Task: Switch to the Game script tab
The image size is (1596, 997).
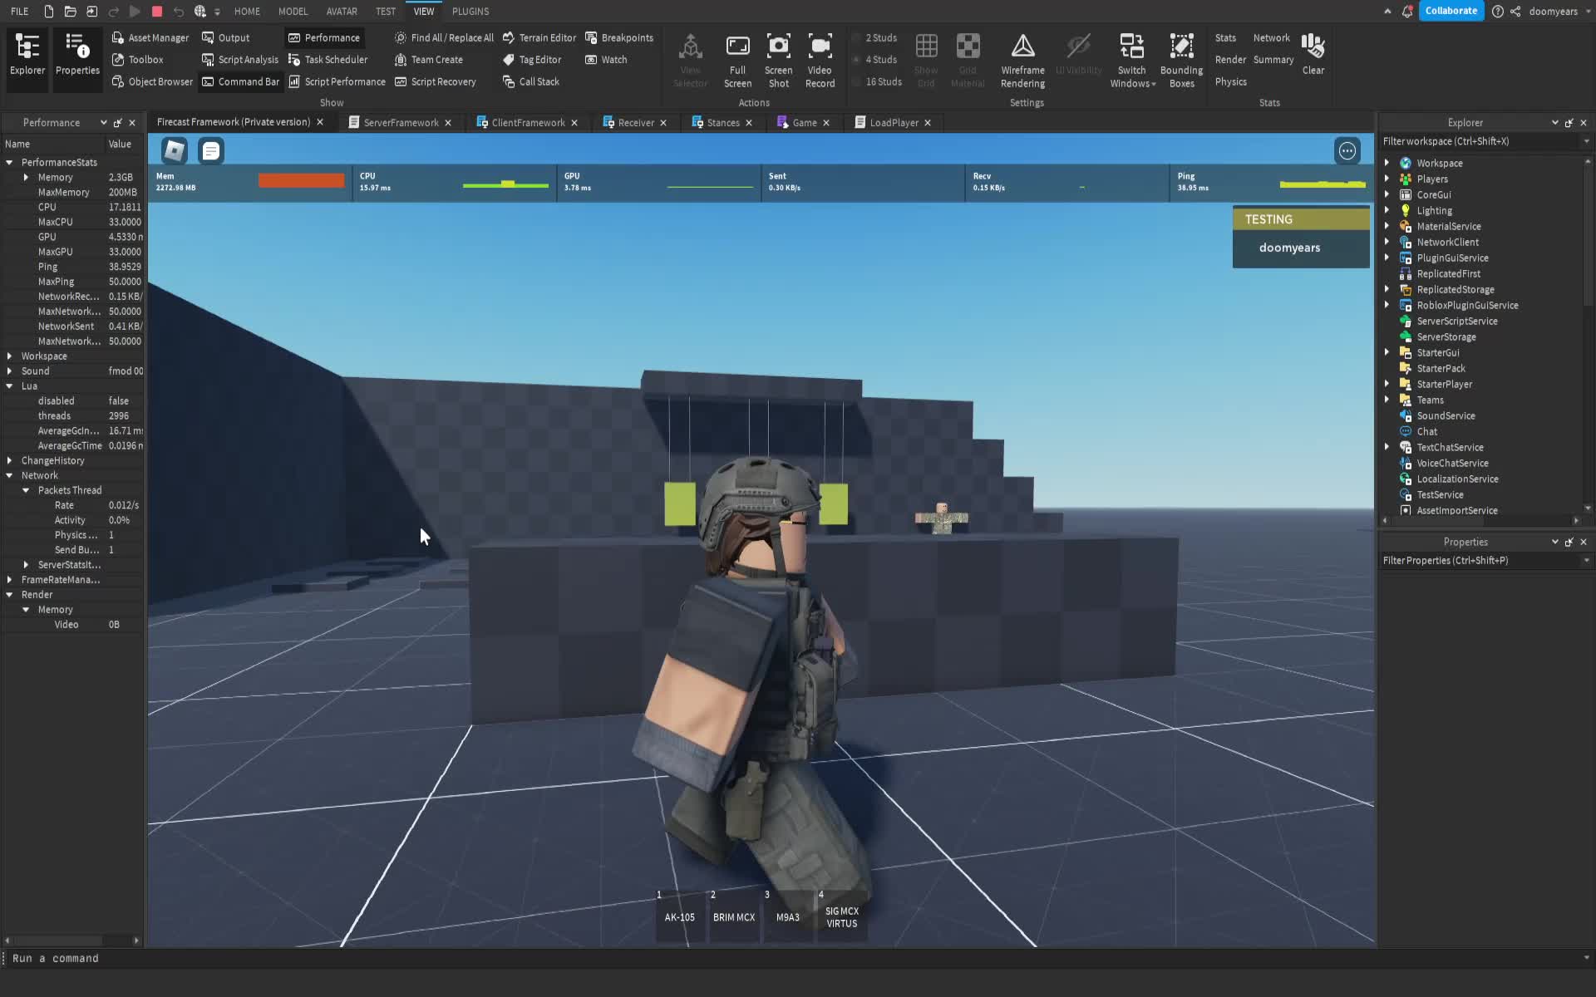Action: 803,122
